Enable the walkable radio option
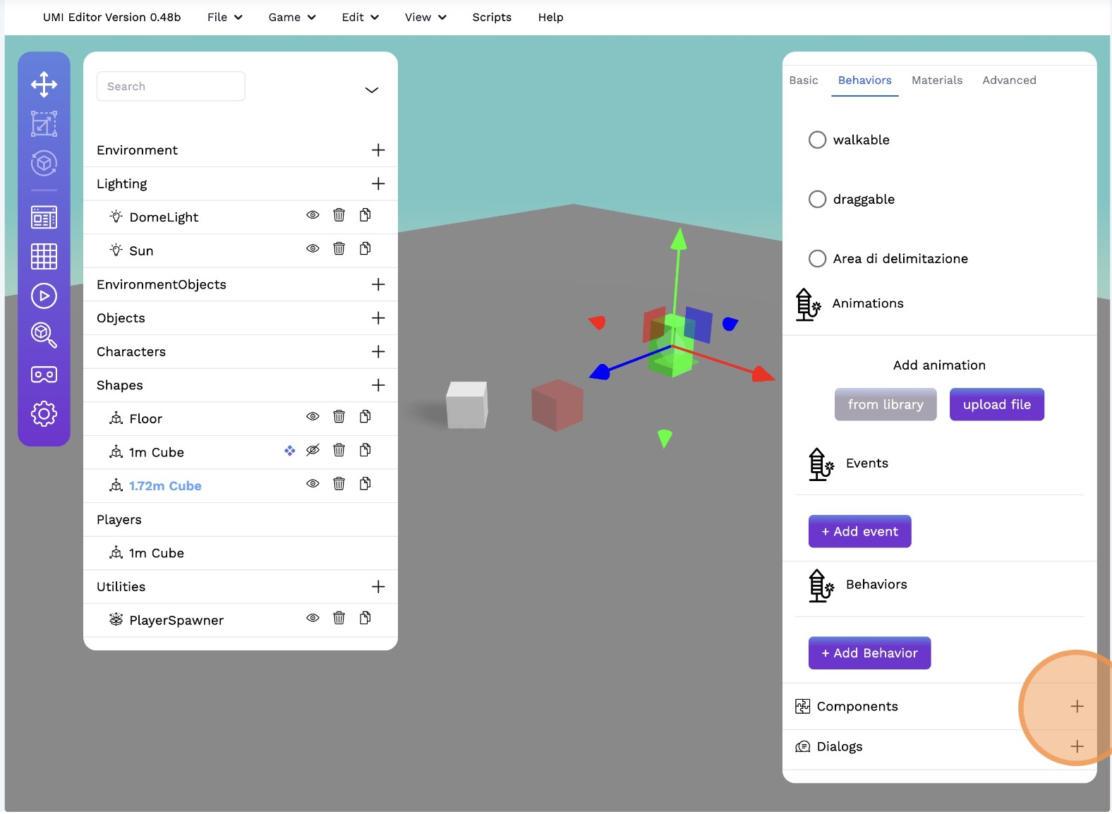The height and width of the screenshot is (814, 1112). click(x=817, y=140)
